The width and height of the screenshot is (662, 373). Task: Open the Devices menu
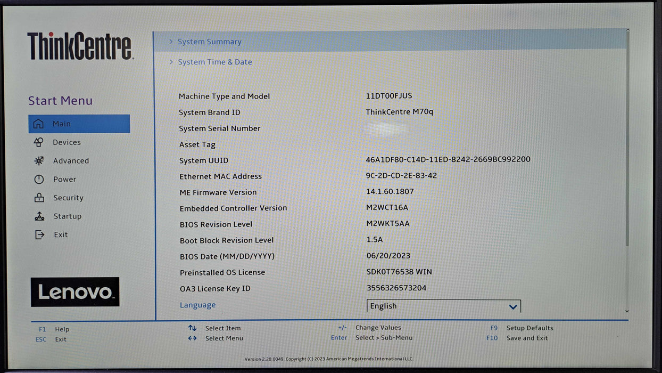(67, 142)
